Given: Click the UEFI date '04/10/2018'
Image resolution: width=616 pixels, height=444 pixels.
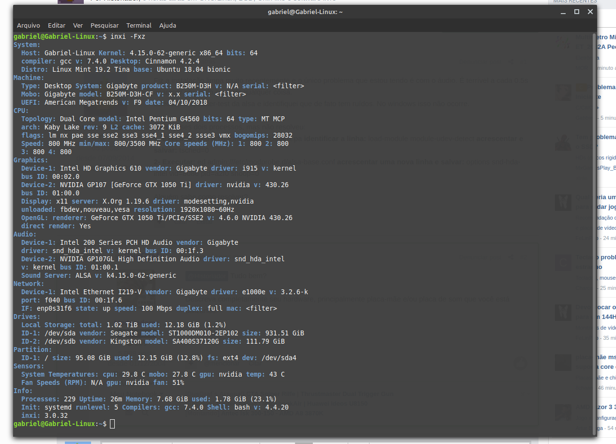Looking at the screenshot, I should (188, 102).
